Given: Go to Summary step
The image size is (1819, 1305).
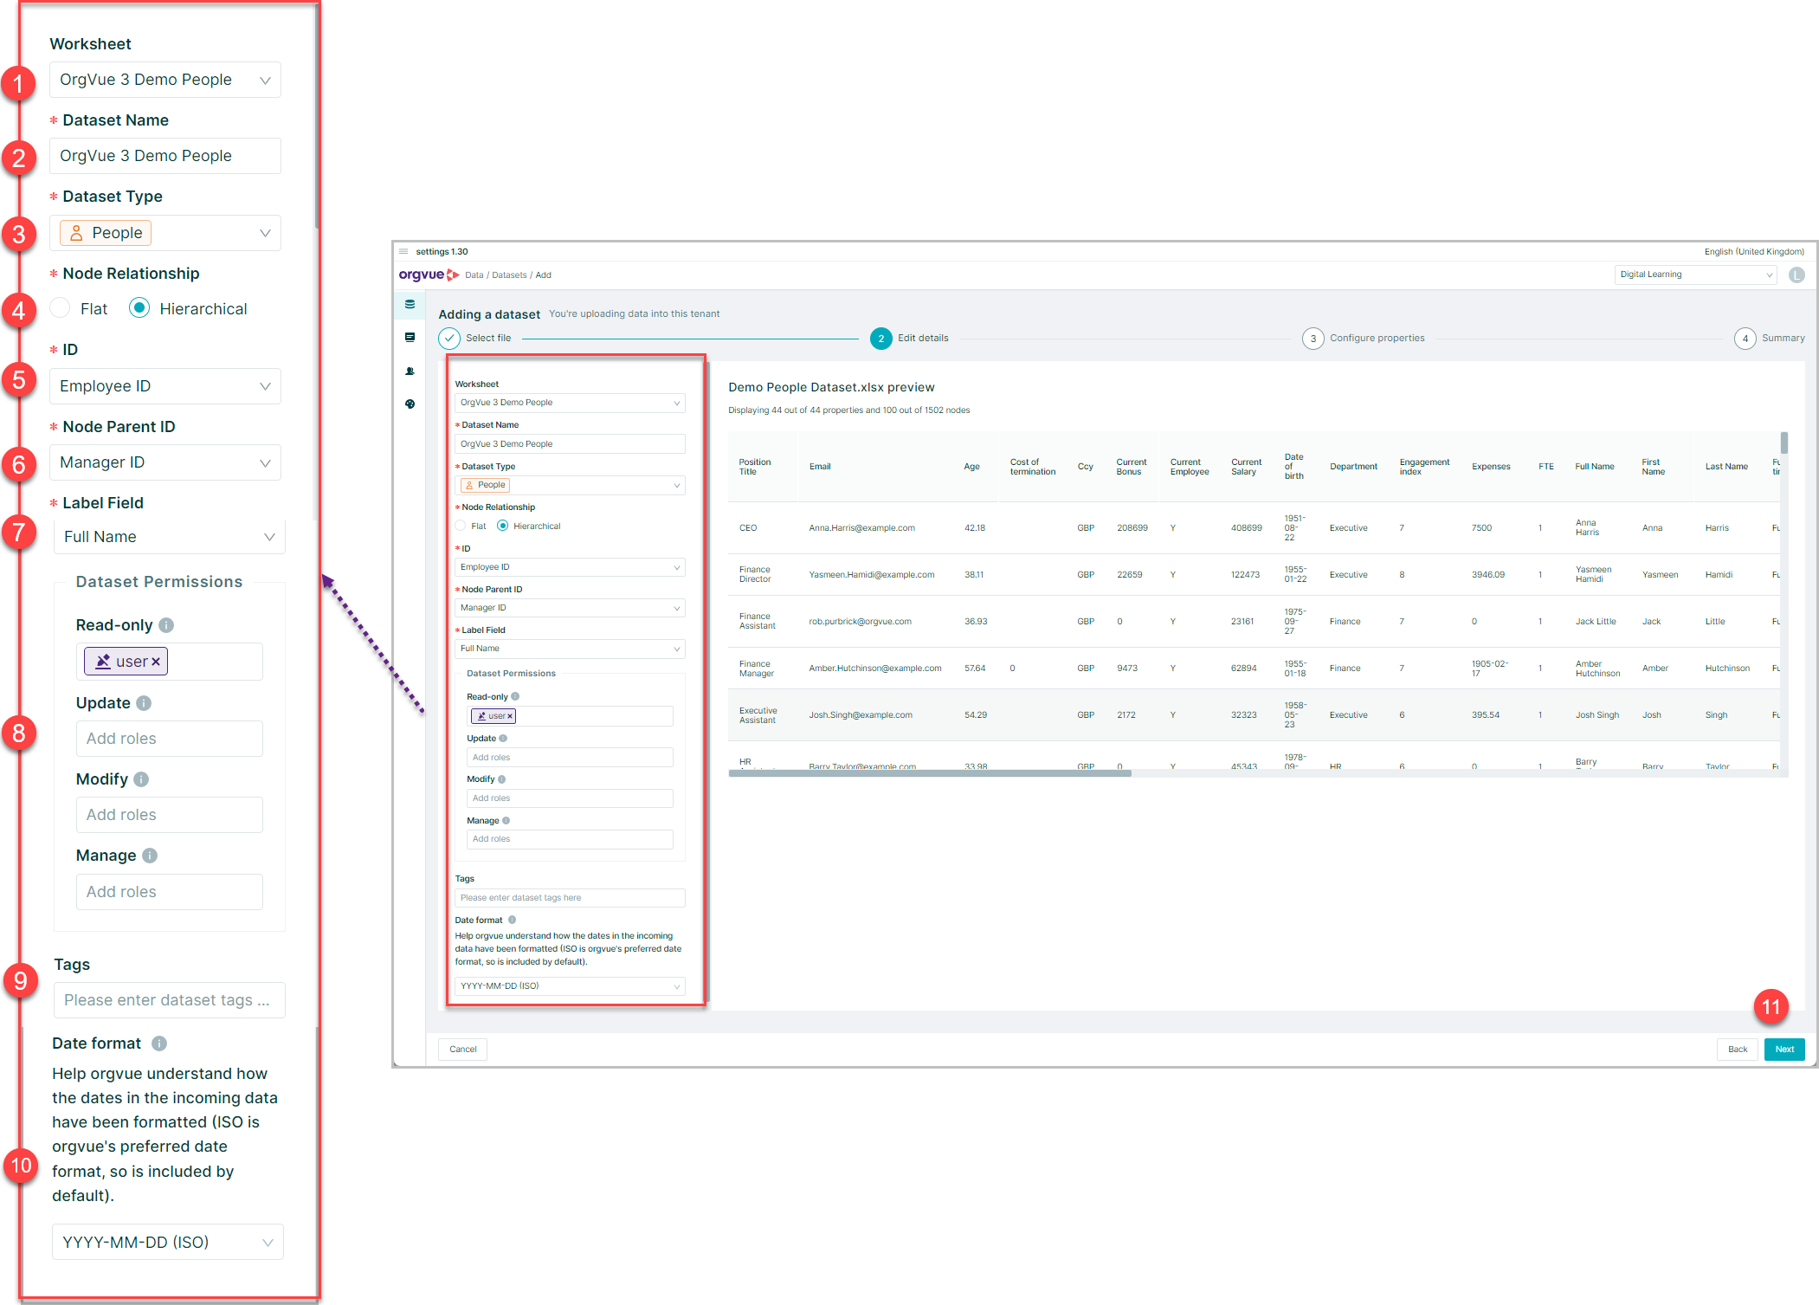Looking at the screenshot, I should [x=1770, y=338].
